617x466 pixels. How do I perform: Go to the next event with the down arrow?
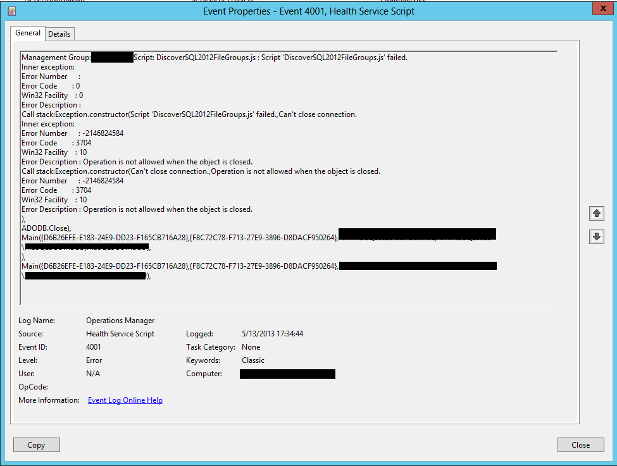pyautogui.click(x=597, y=237)
